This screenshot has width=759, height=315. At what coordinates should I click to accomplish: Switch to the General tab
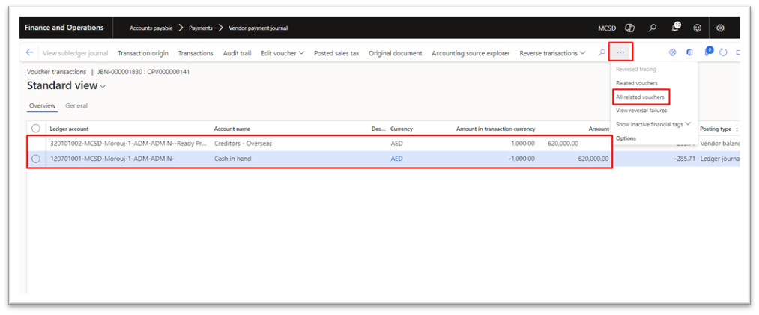(76, 105)
